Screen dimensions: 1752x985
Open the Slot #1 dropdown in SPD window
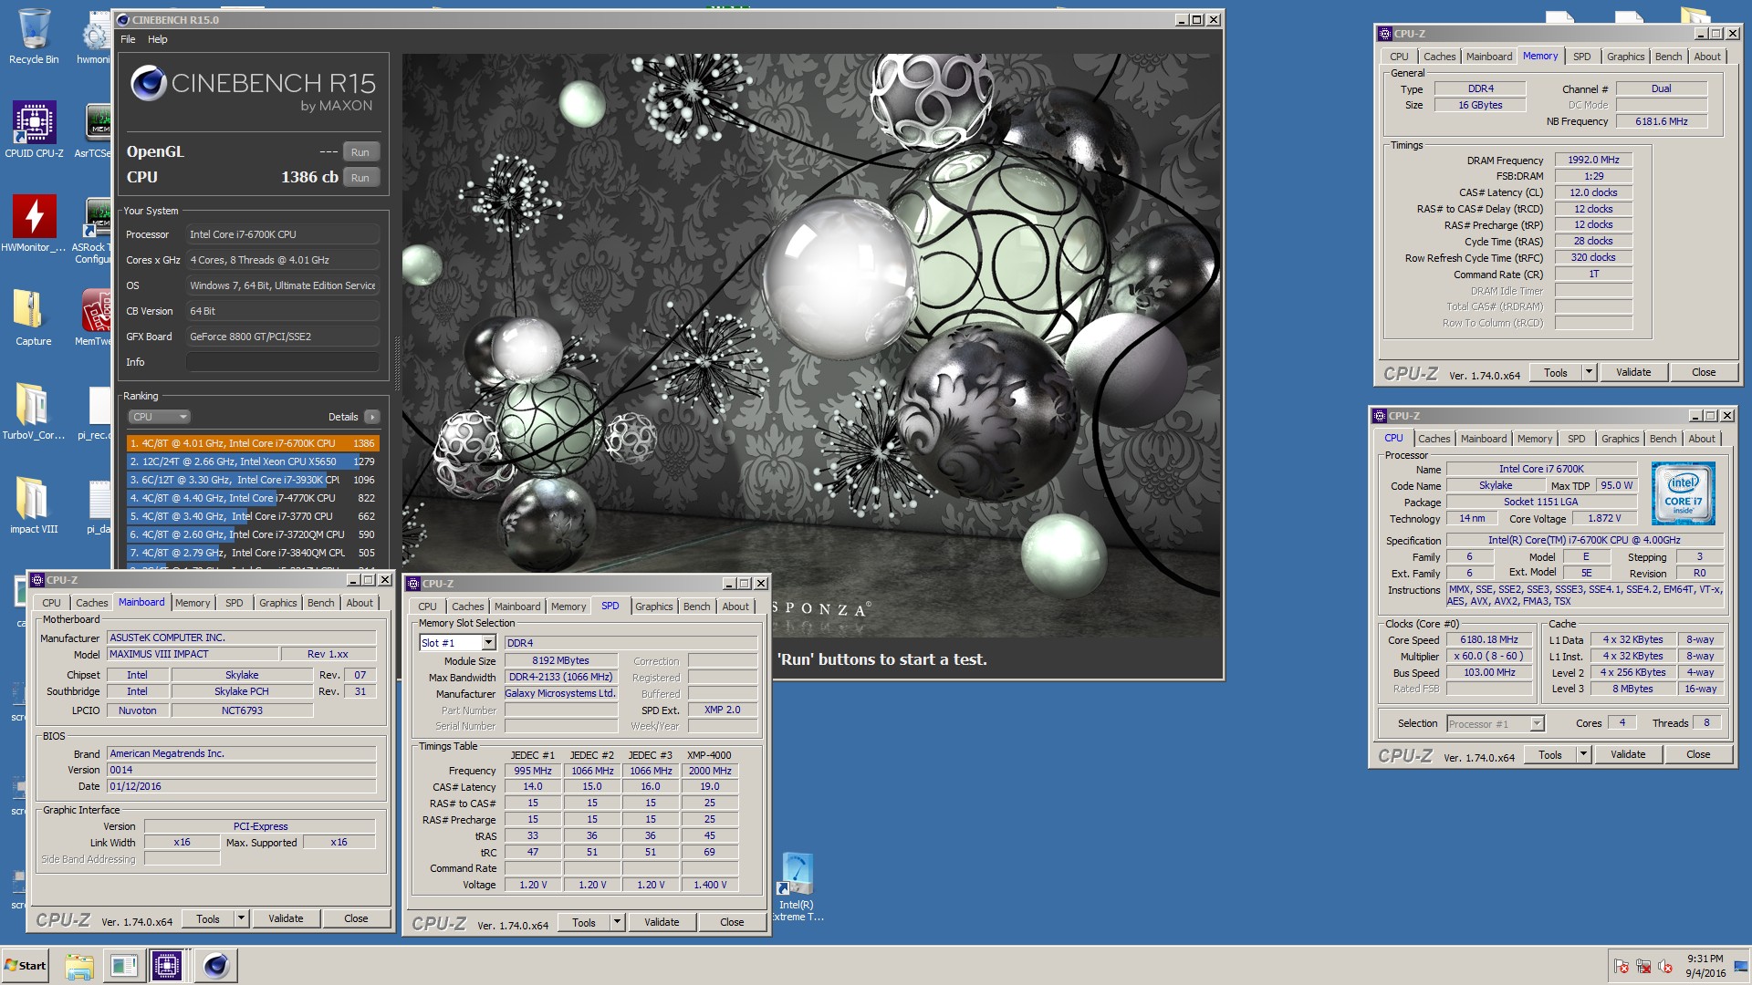(x=488, y=643)
